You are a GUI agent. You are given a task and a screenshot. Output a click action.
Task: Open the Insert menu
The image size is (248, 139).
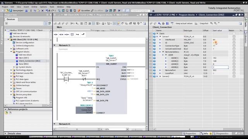coord(26,7)
